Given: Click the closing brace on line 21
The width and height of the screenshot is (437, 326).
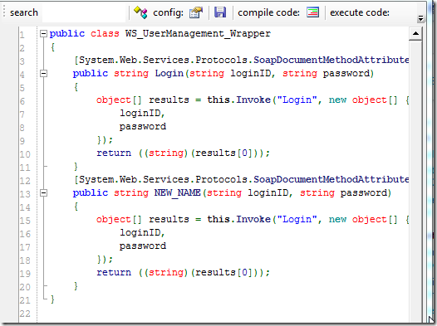Looking at the screenshot, I should [x=52, y=299].
